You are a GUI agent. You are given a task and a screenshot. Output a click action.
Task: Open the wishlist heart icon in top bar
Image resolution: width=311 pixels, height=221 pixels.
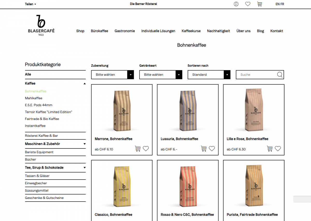pyautogui.click(x=248, y=4)
